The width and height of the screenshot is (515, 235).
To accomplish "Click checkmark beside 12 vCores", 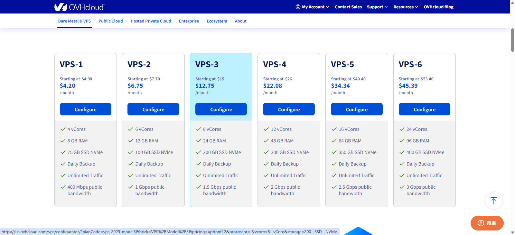I will [x=266, y=129].
